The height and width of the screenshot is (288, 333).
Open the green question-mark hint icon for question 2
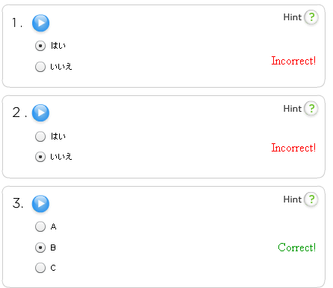coord(311,109)
